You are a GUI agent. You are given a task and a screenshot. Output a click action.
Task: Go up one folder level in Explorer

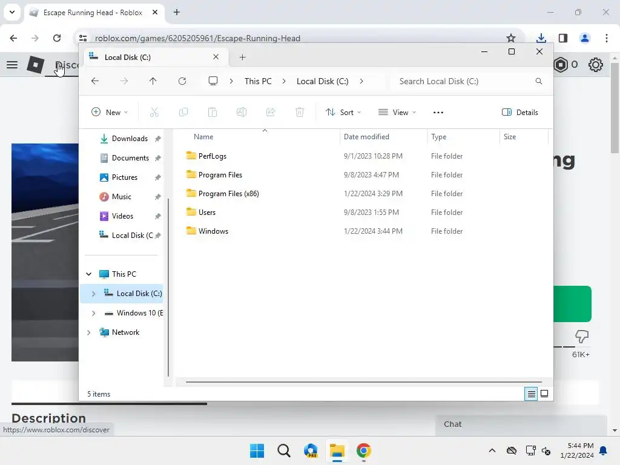pyautogui.click(x=153, y=81)
